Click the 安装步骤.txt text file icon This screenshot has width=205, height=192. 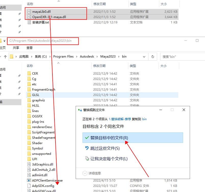coord(30,22)
